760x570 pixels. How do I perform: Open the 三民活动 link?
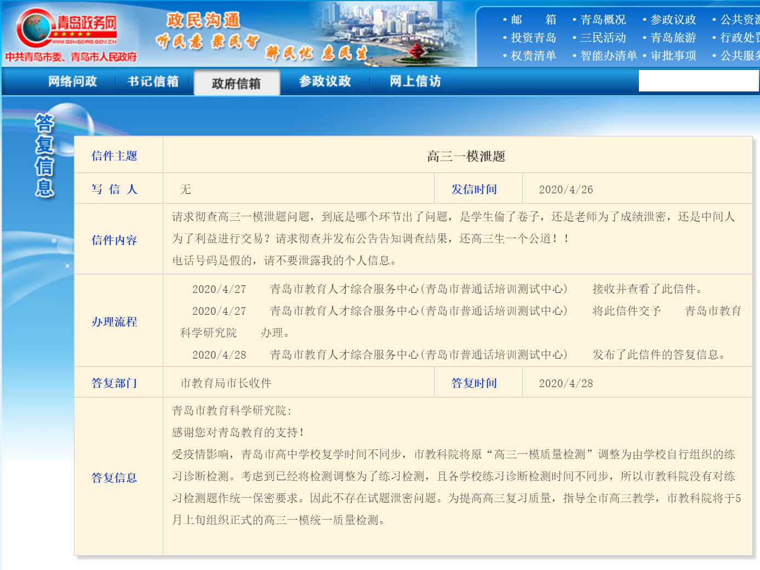tap(603, 38)
